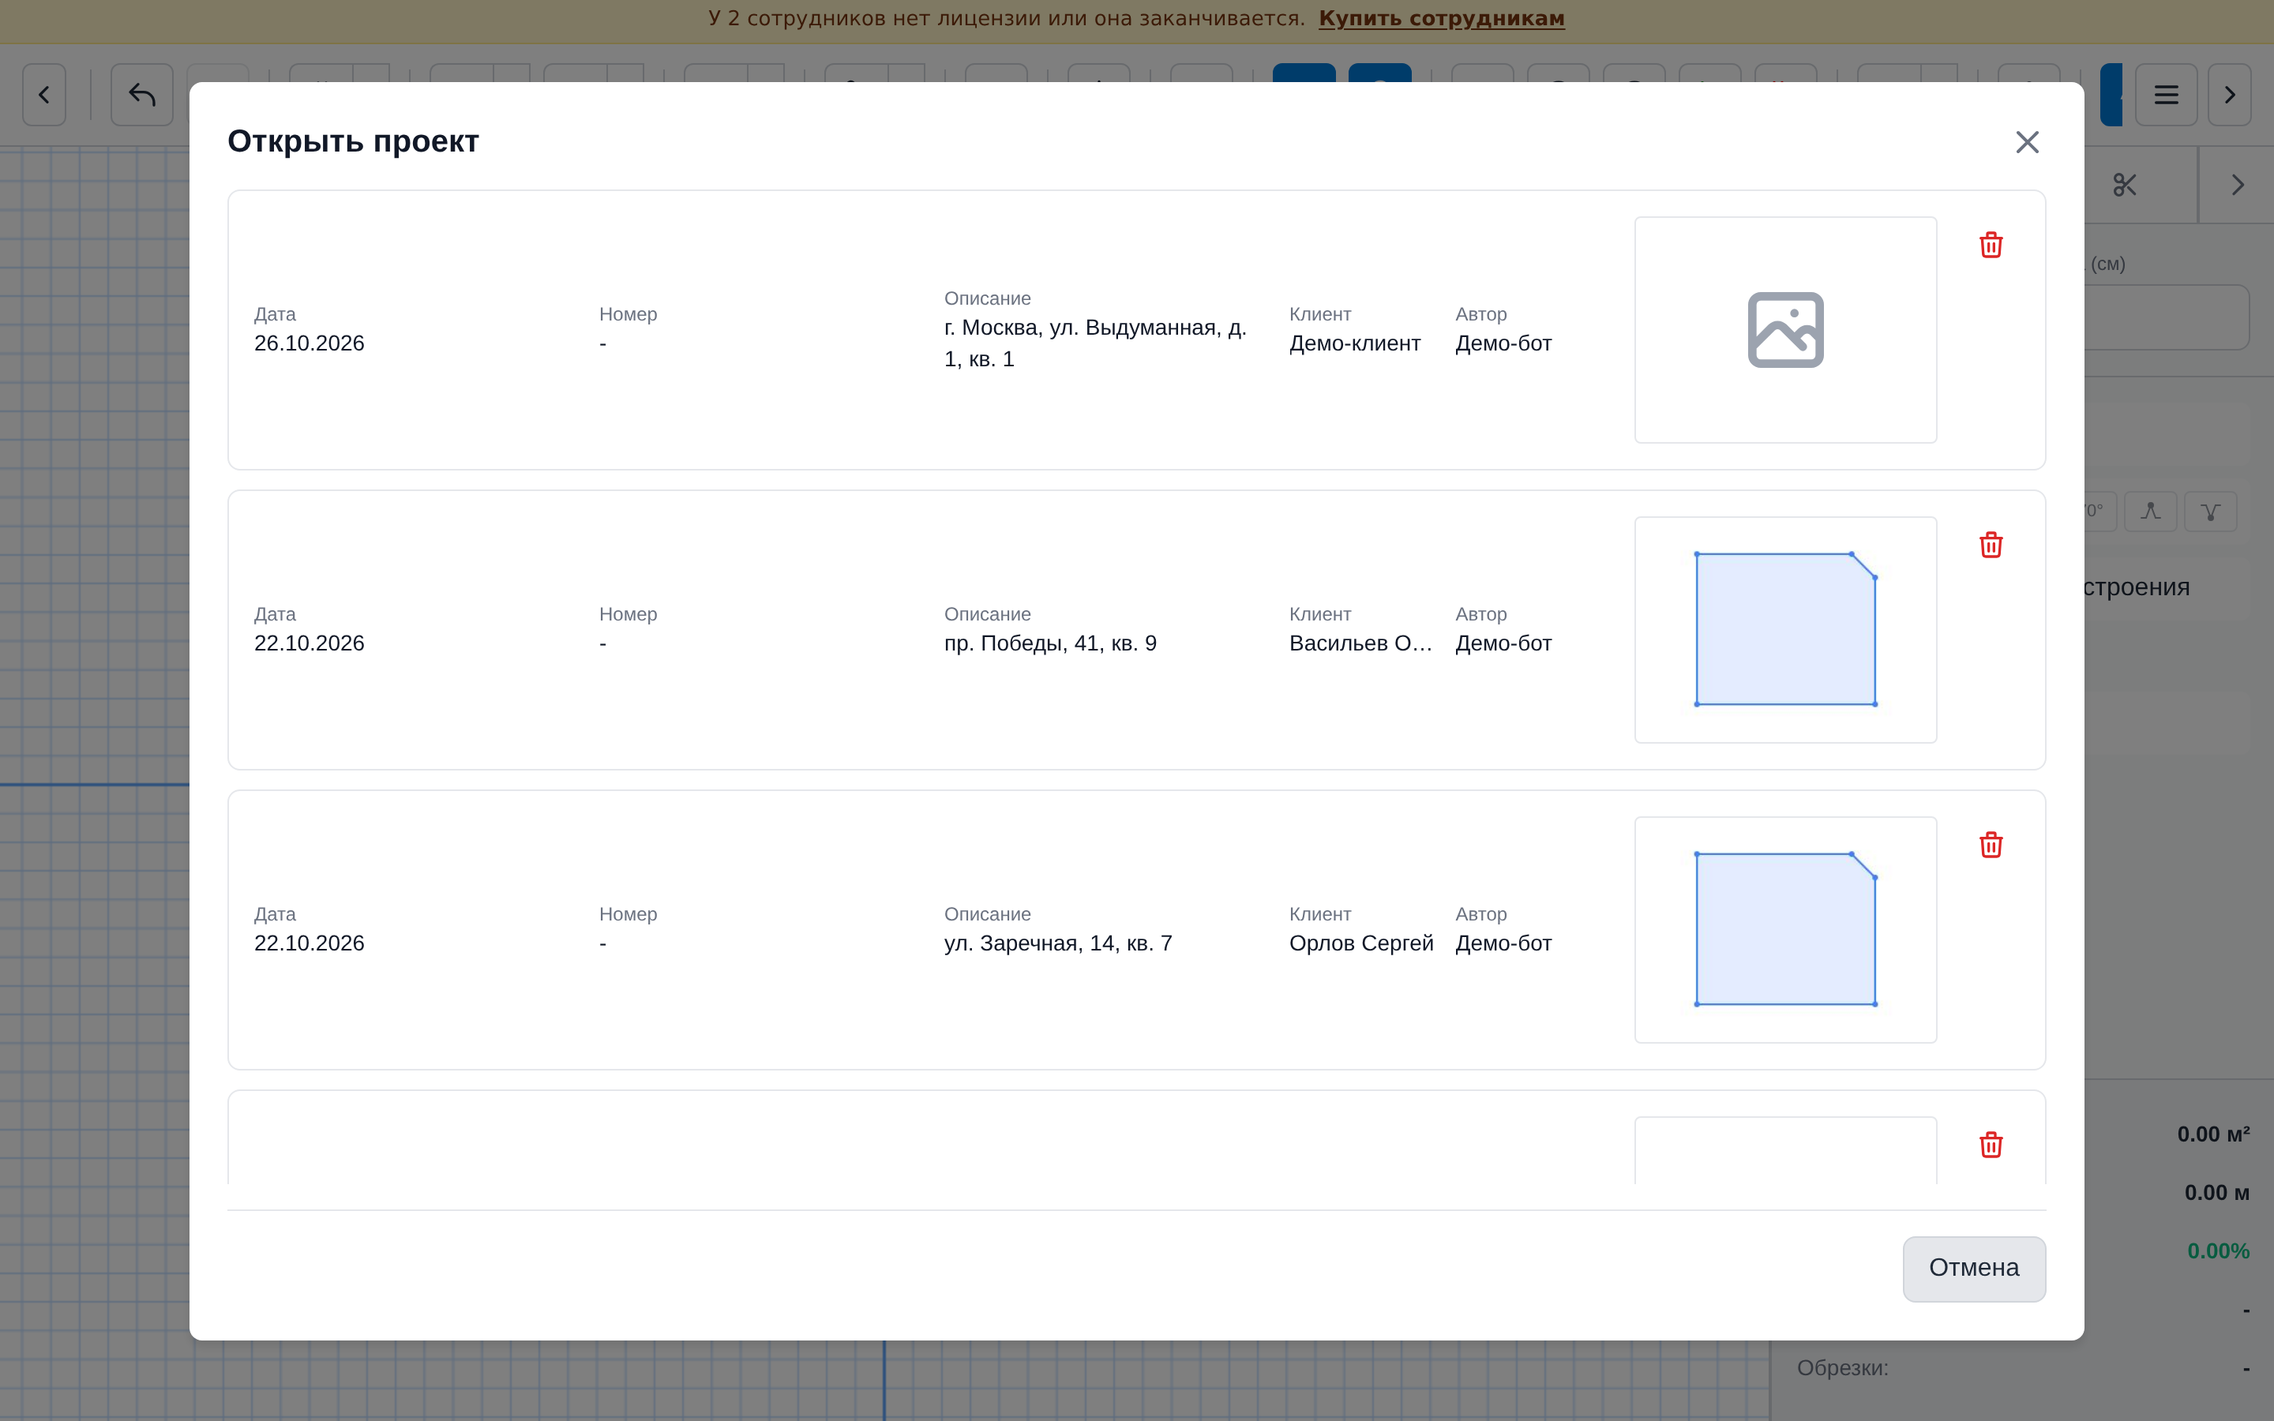This screenshot has width=2274, height=1421.
Task: Click the right chevron at toolbar end
Action: point(2230,95)
